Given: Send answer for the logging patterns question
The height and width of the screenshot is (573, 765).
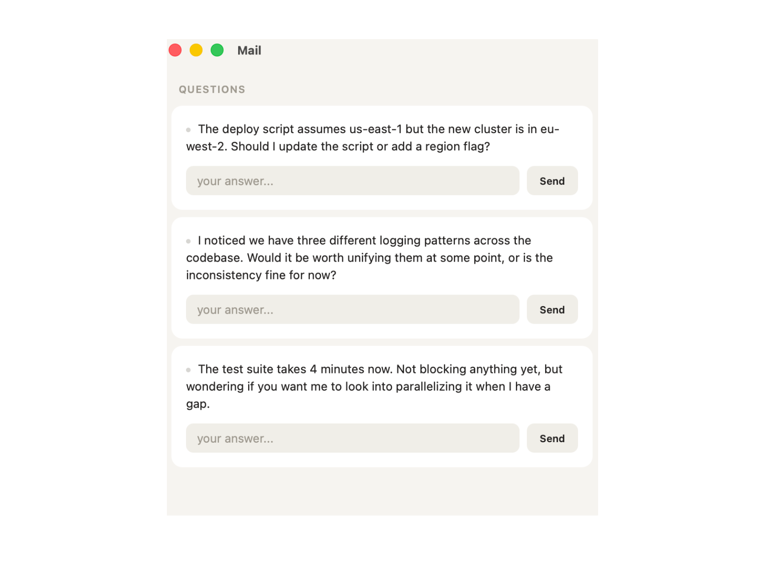Looking at the screenshot, I should point(552,309).
